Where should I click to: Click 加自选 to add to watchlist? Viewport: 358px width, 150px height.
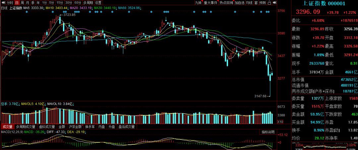(x=240, y=3)
